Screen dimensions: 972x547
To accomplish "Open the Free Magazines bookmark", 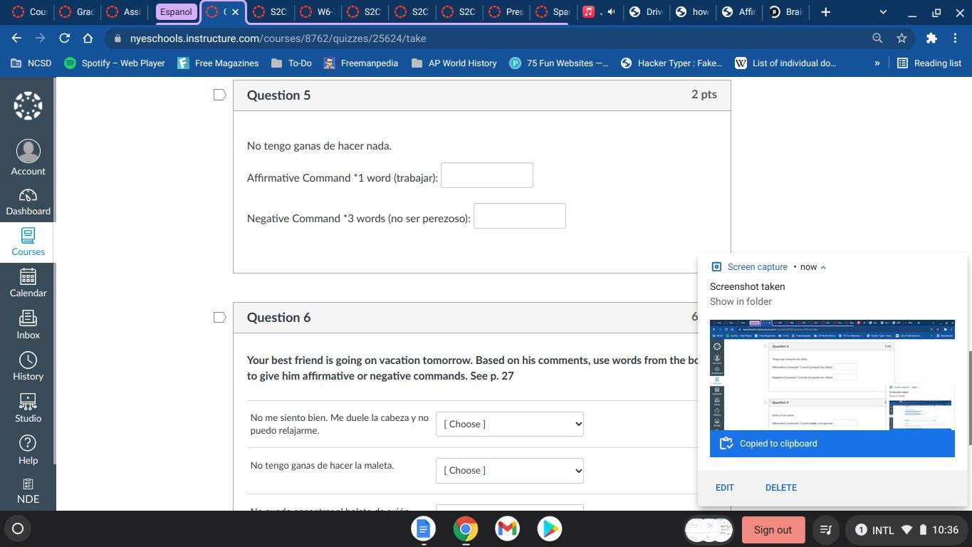I will pyautogui.click(x=218, y=63).
